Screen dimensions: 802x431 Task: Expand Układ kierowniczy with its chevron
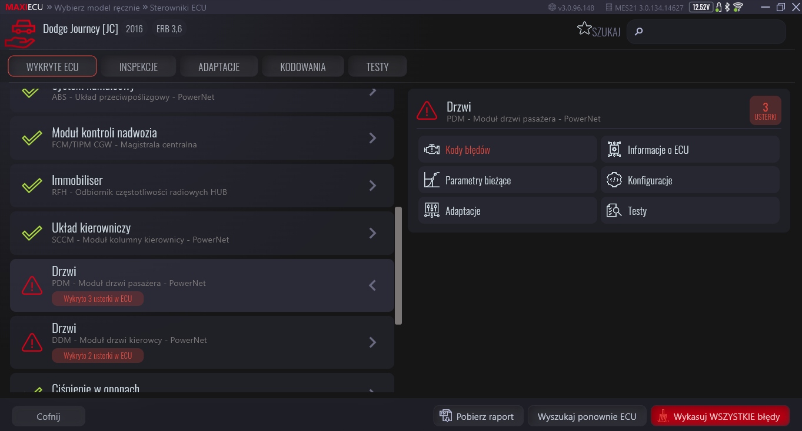click(372, 233)
